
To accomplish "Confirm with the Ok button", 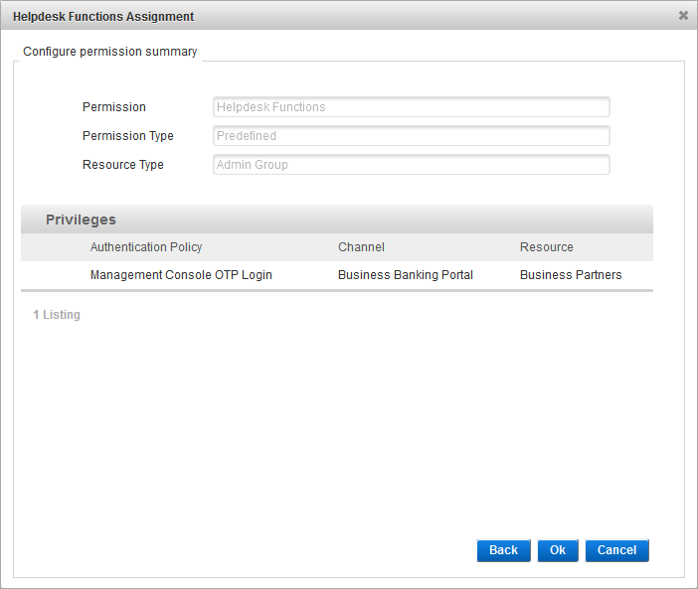I will pos(558,550).
